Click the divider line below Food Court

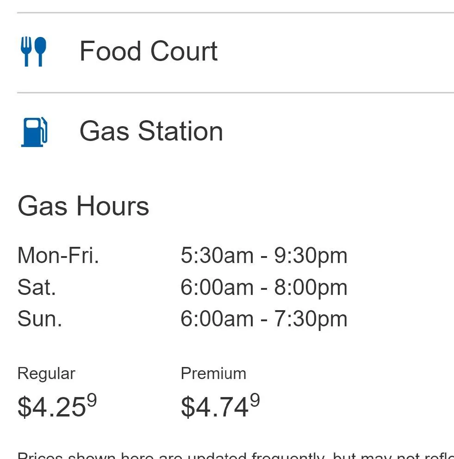click(x=236, y=92)
